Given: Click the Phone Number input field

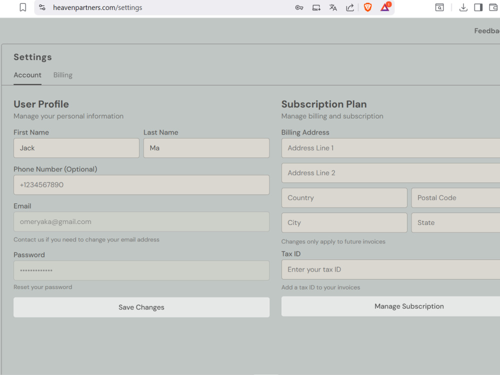Looking at the screenshot, I should (141, 185).
